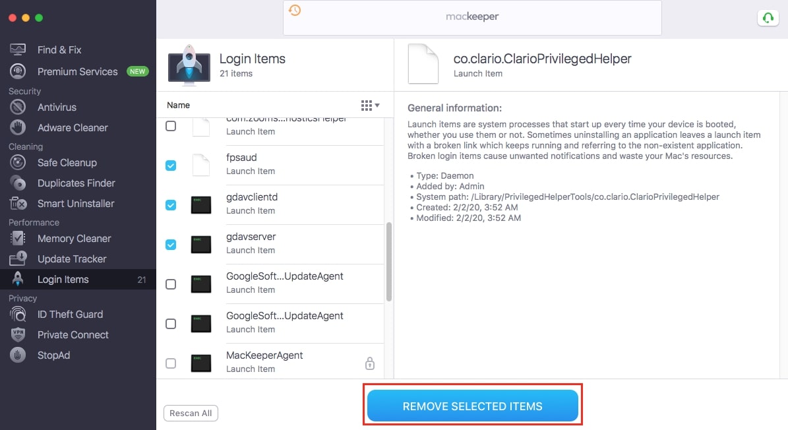The image size is (788, 430).
Task: Uncheck the fpsaud launch item checkbox
Action: coord(171,166)
